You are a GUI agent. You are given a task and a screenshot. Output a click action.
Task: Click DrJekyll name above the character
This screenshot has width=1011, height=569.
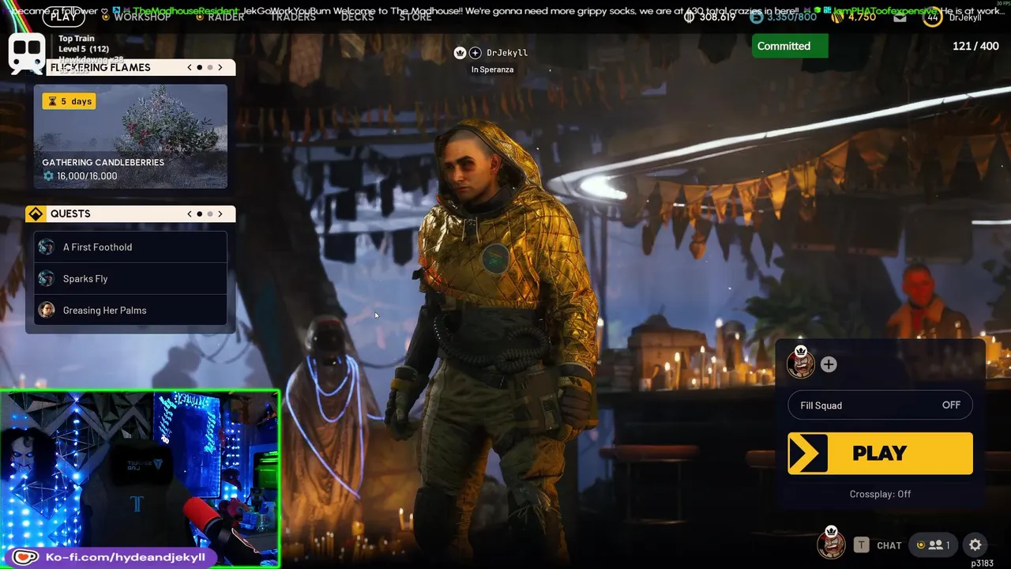[x=507, y=53]
